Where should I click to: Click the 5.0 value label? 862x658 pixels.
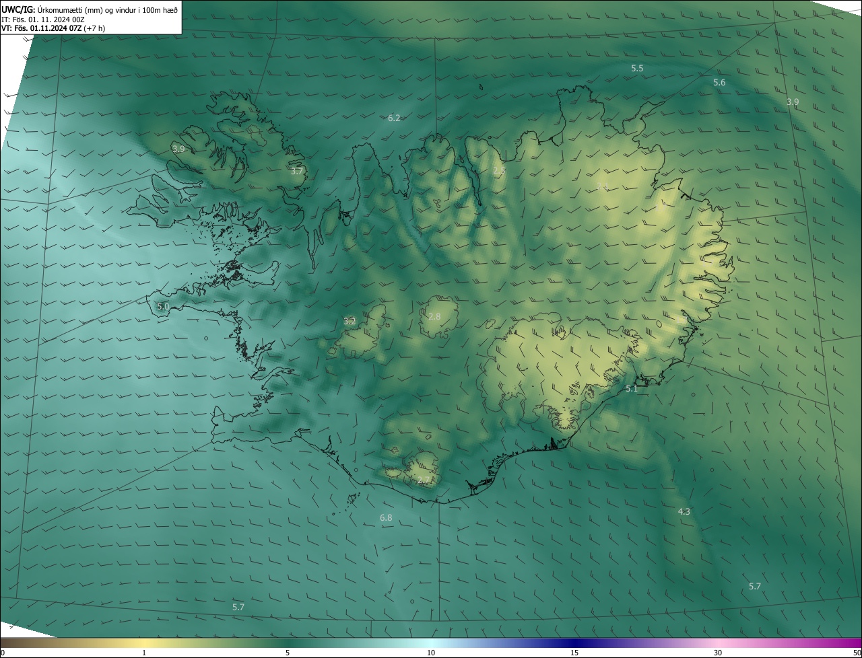click(x=163, y=307)
